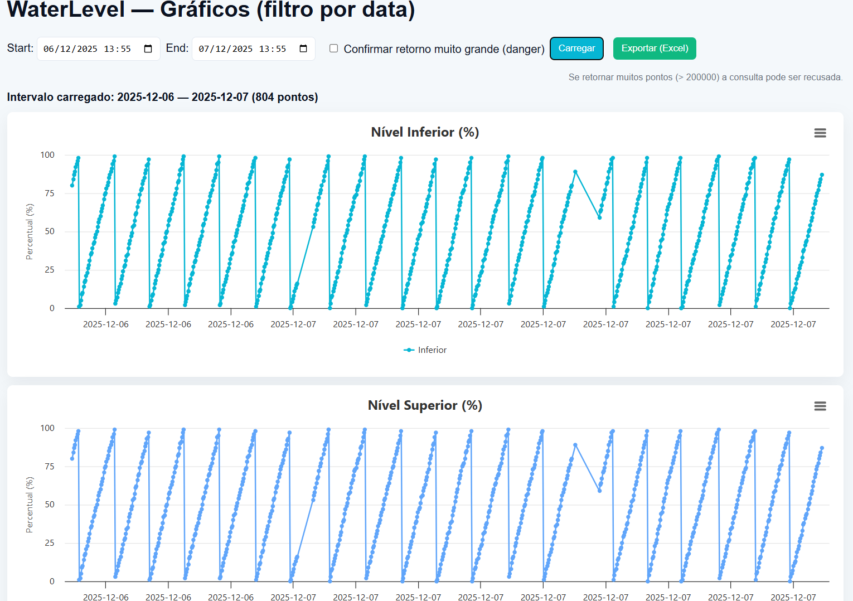This screenshot has height=601, width=853.
Task: Select the Nível Inferior (%) chart title
Action: coord(425,132)
